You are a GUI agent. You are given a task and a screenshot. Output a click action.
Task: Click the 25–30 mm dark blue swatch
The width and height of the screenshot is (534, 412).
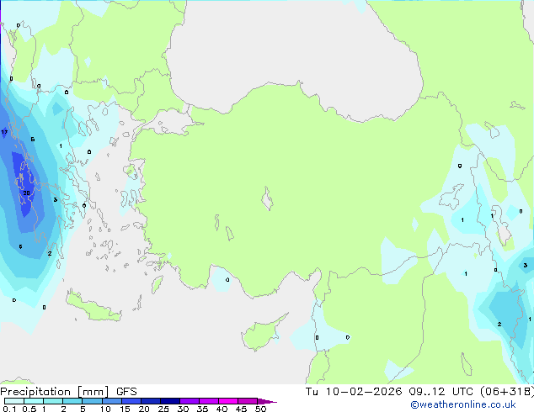click(x=169, y=401)
